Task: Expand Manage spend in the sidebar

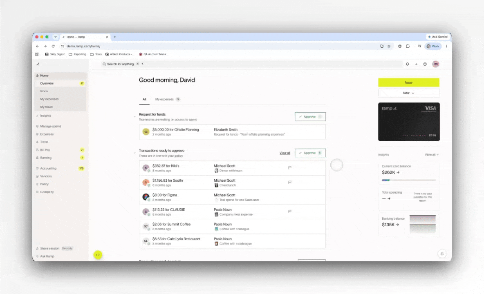Action: click(50, 126)
